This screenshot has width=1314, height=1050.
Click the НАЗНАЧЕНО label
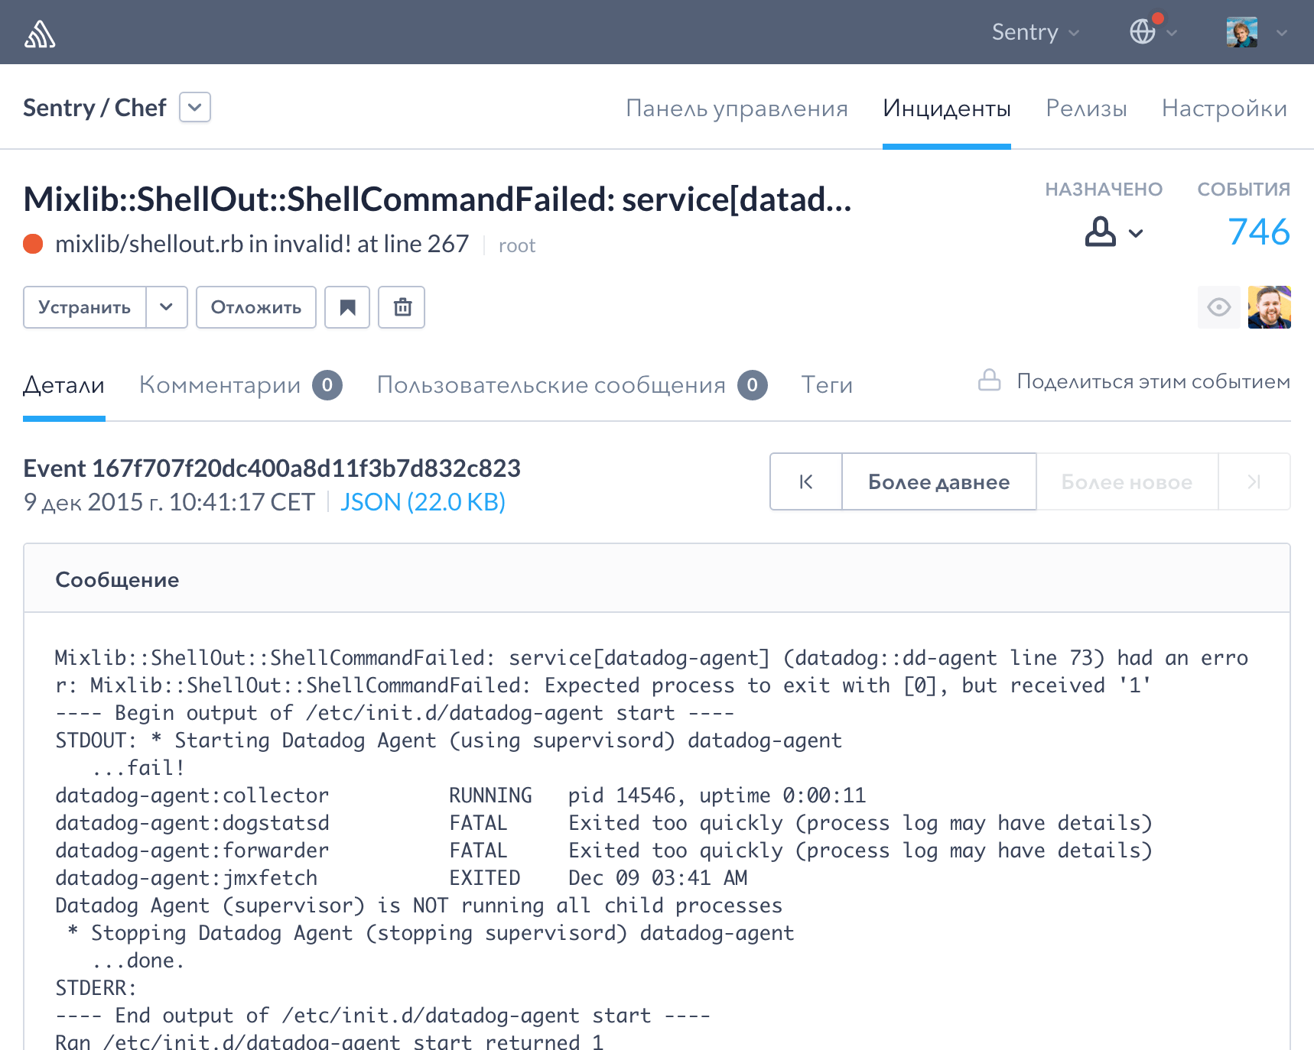click(x=1104, y=190)
